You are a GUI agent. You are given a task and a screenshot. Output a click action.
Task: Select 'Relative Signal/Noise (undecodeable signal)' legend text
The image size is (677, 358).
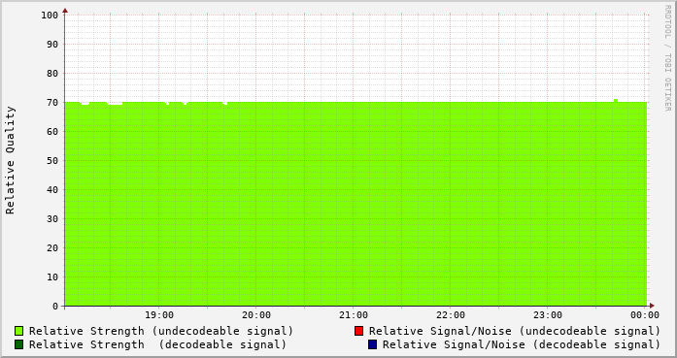tap(515, 331)
